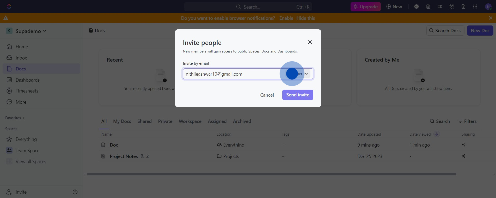This screenshot has width=496, height=198.
Task: Open the notepad icon in top bar
Action: point(428,7)
